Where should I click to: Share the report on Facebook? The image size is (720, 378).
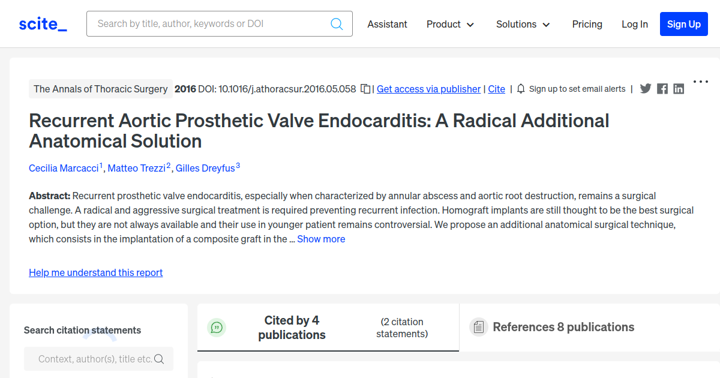pos(662,89)
